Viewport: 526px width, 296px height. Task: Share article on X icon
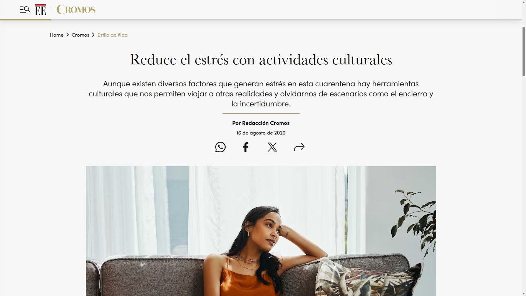click(272, 147)
